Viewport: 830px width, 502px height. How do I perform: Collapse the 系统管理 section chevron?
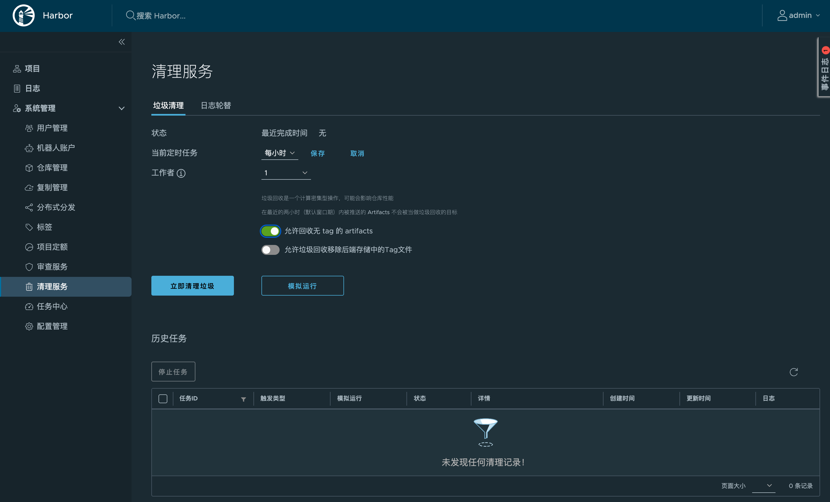tap(122, 108)
